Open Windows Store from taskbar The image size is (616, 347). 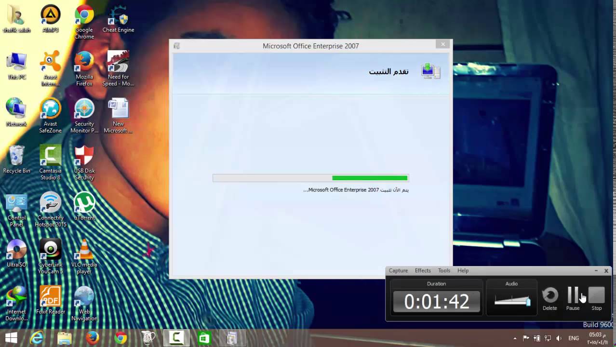click(204, 338)
